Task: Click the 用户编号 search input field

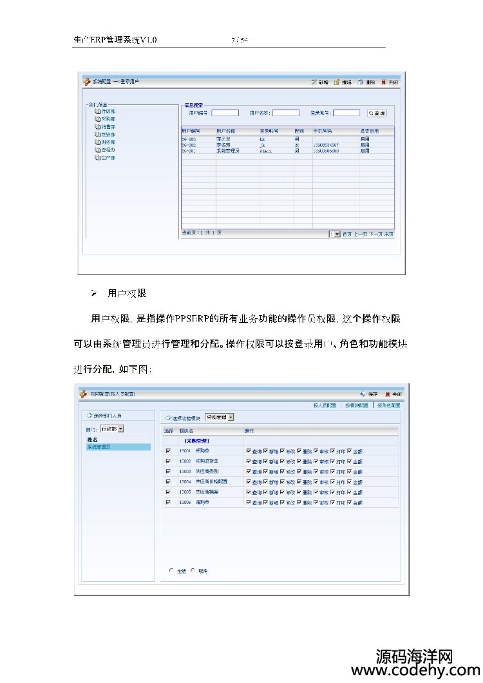Action: [225, 113]
